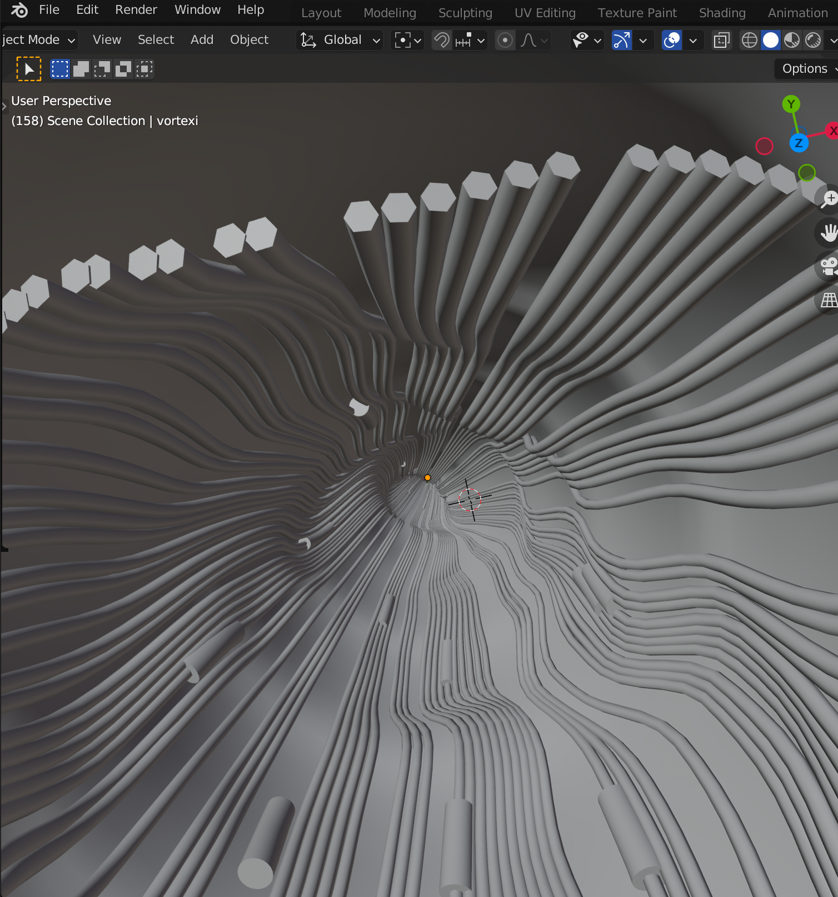The image size is (838, 897).
Task: Set selection mode to new selection
Action: tap(60, 69)
